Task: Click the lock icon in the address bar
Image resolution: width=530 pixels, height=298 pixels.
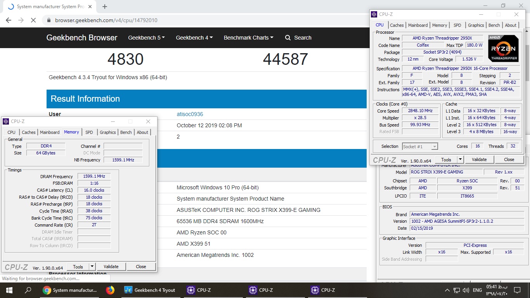Action: coord(48,20)
